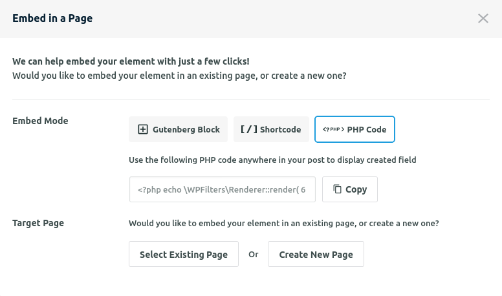Click the PHP tag icon
502x296 pixels.
(x=333, y=129)
